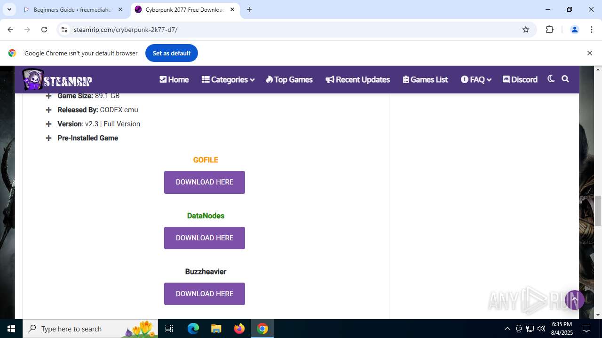602x338 pixels.
Task: Open a new browser tab
Action: (249, 9)
